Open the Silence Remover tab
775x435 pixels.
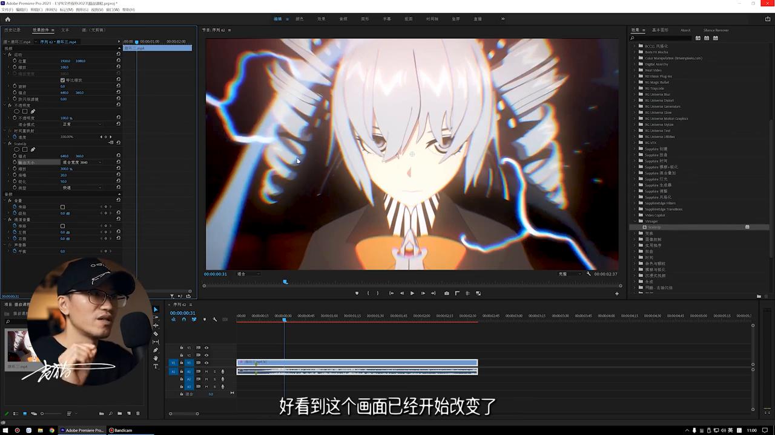tap(716, 30)
